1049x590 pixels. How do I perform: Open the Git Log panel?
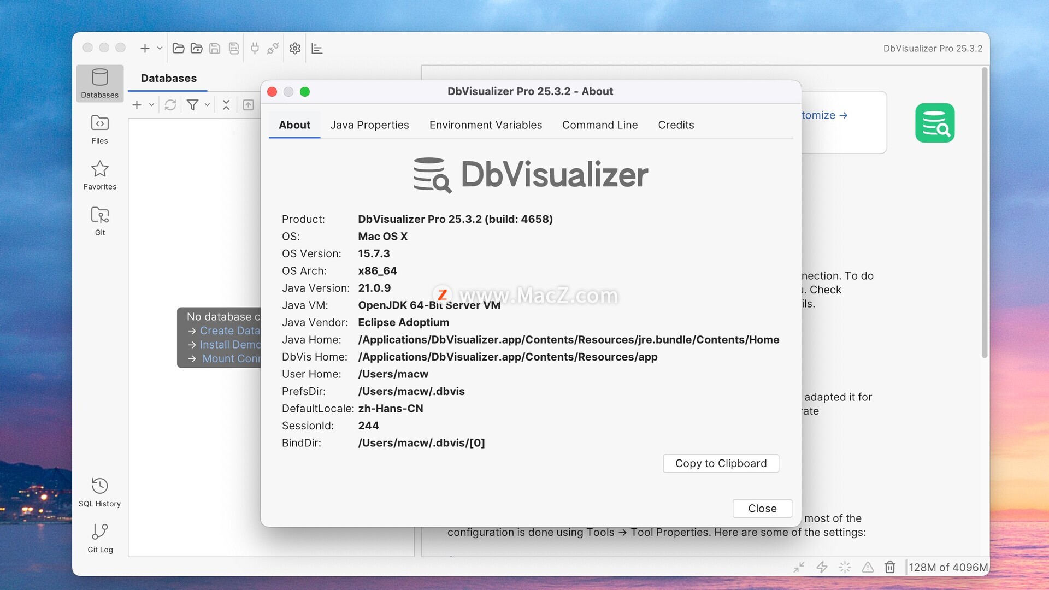[99, 538]
